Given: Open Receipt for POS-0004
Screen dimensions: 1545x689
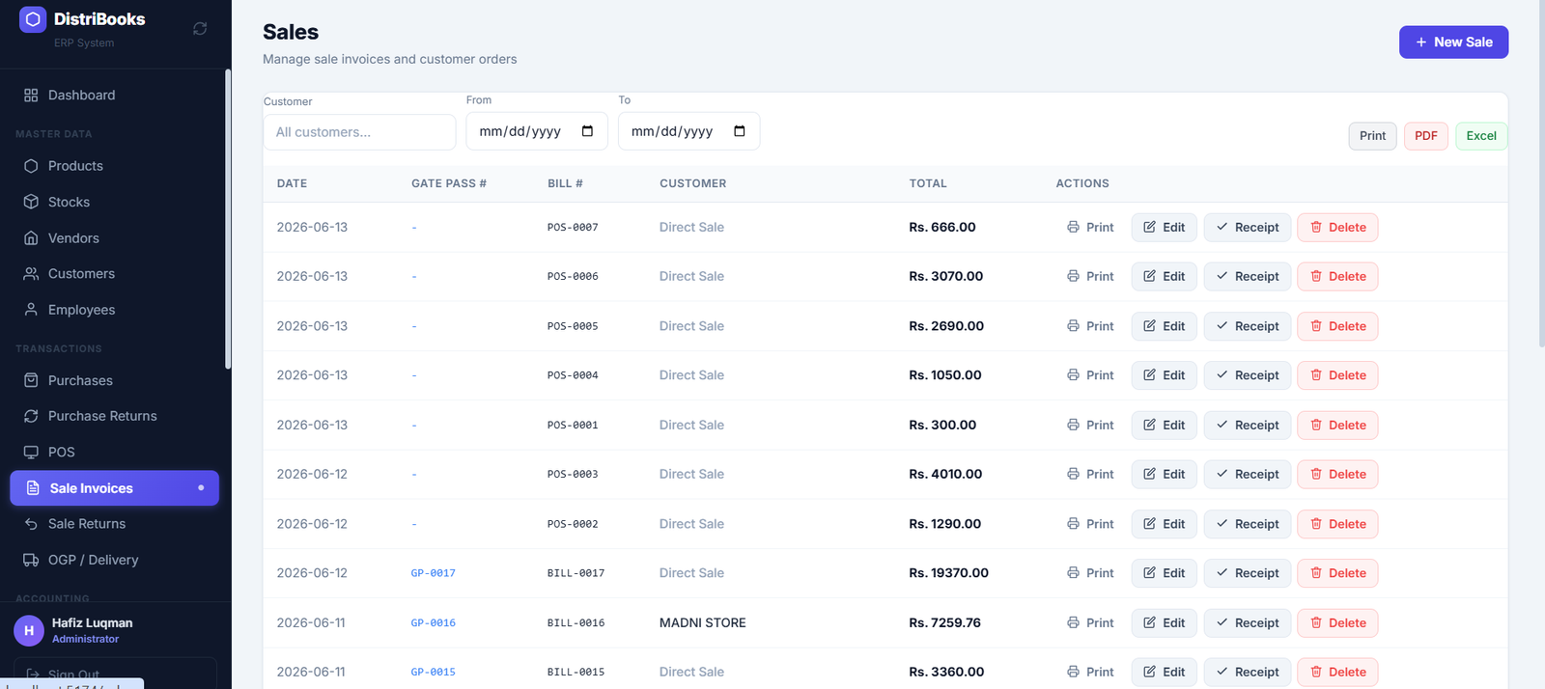Looking at the screenshot, I should coord(1247,375).
